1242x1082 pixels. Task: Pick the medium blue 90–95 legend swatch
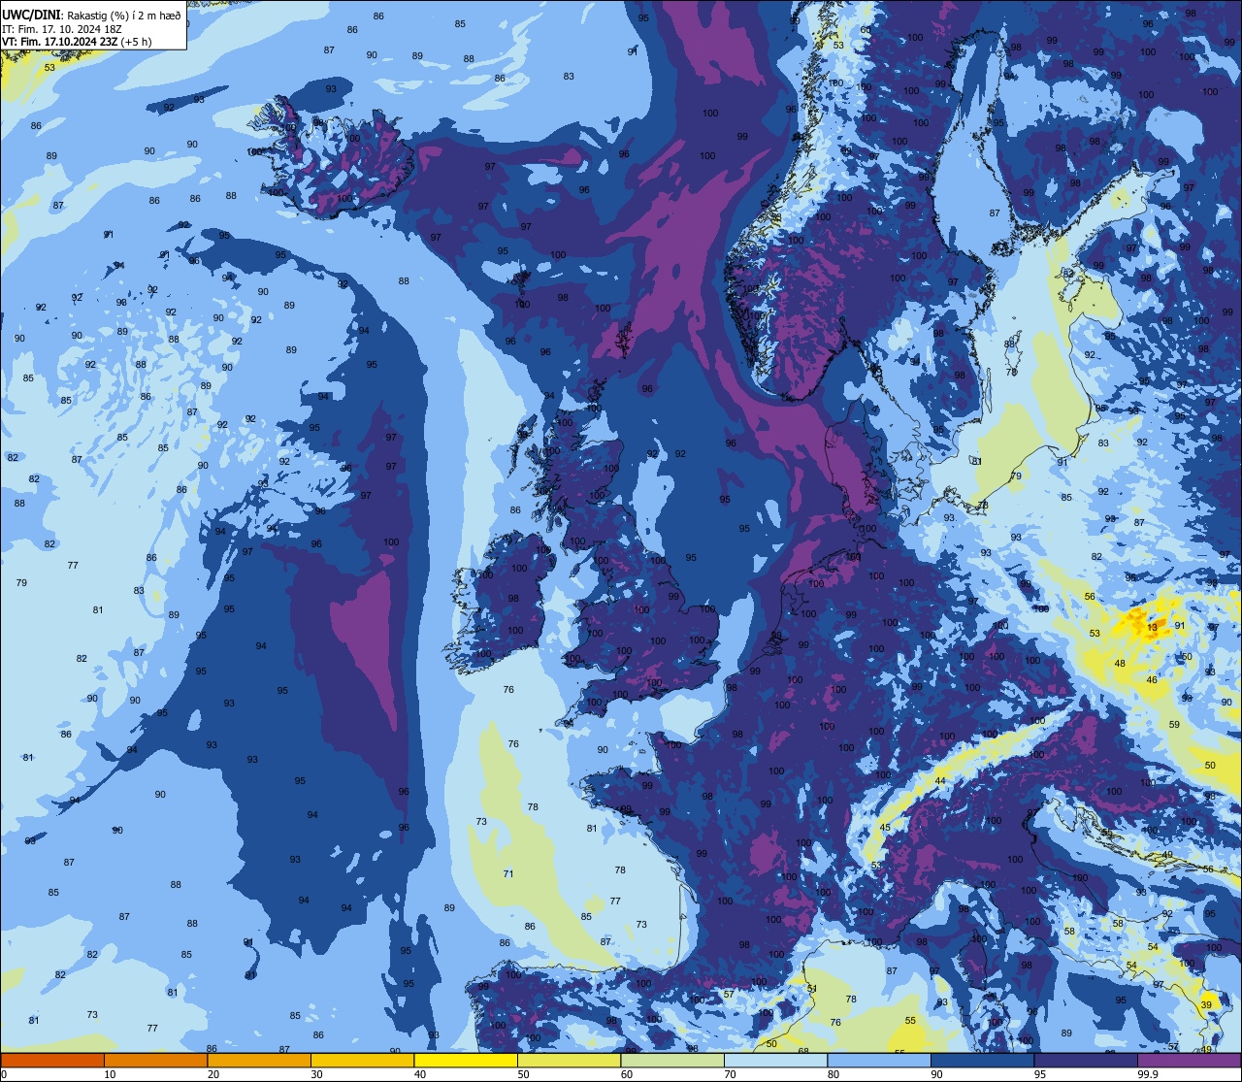point(982,1060)
